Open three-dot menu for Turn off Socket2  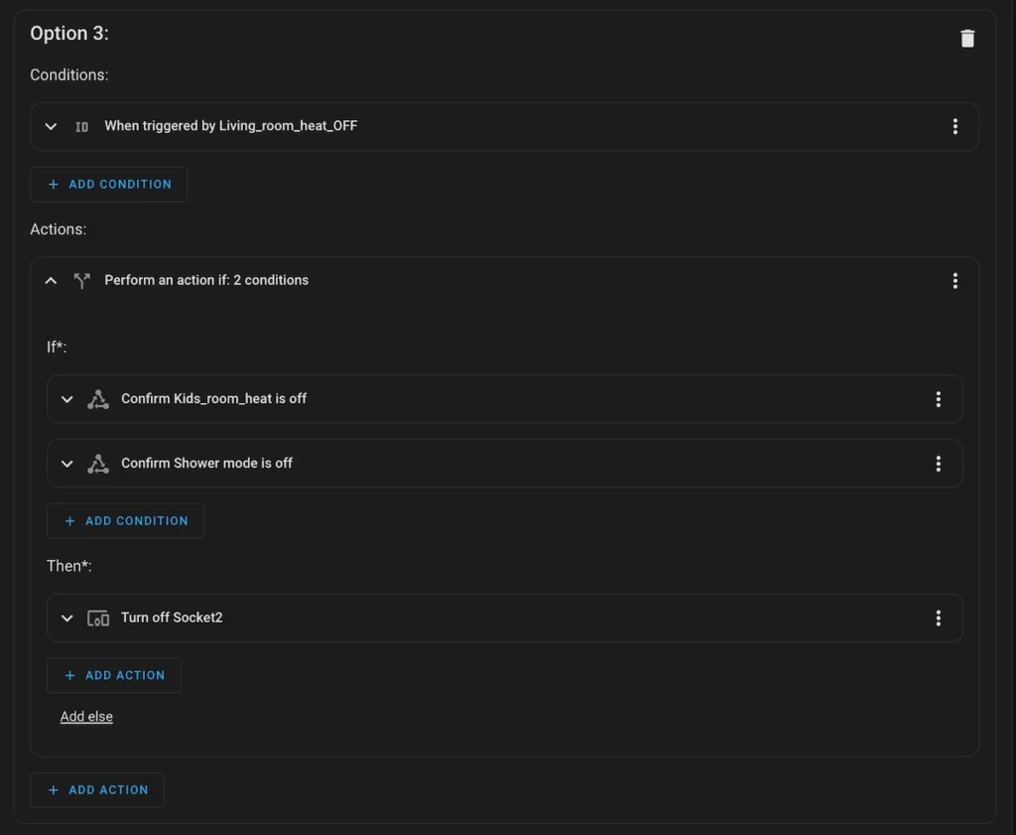pos(938,618)
